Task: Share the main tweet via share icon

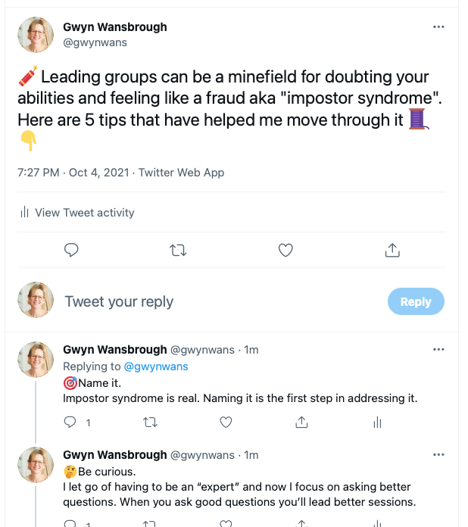Action: coord(392,250)
